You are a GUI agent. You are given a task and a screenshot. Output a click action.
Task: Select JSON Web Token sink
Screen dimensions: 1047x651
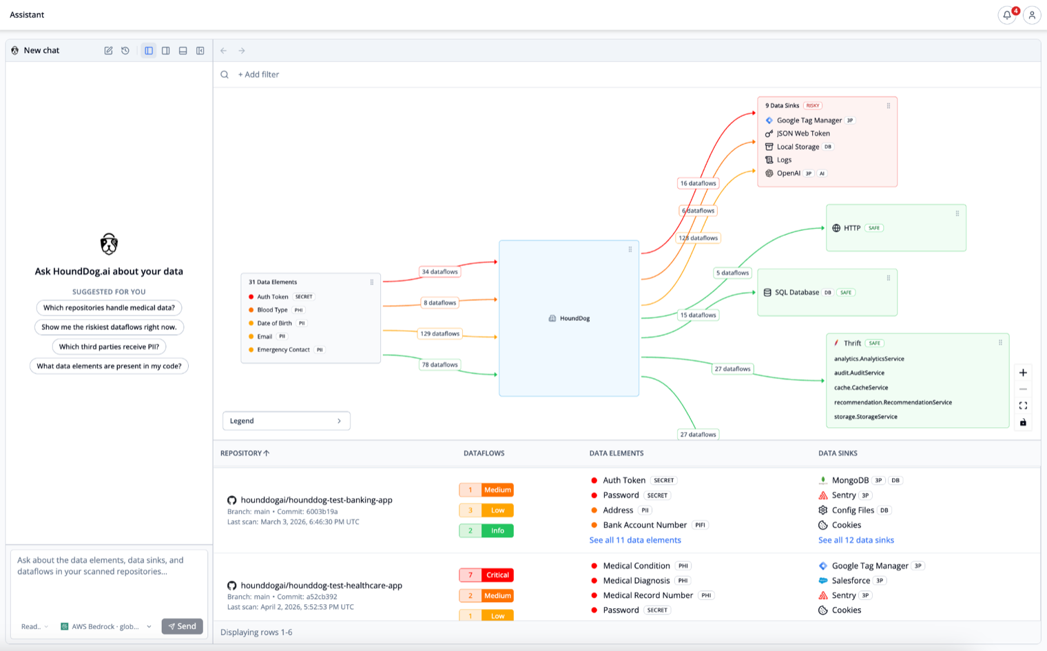pyautogui.click(x=798, y=134)
